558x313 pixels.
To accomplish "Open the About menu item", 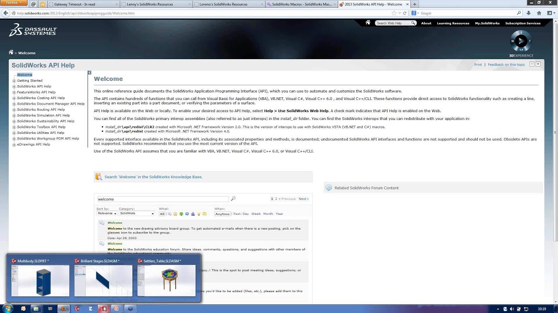I will point(426,23).
